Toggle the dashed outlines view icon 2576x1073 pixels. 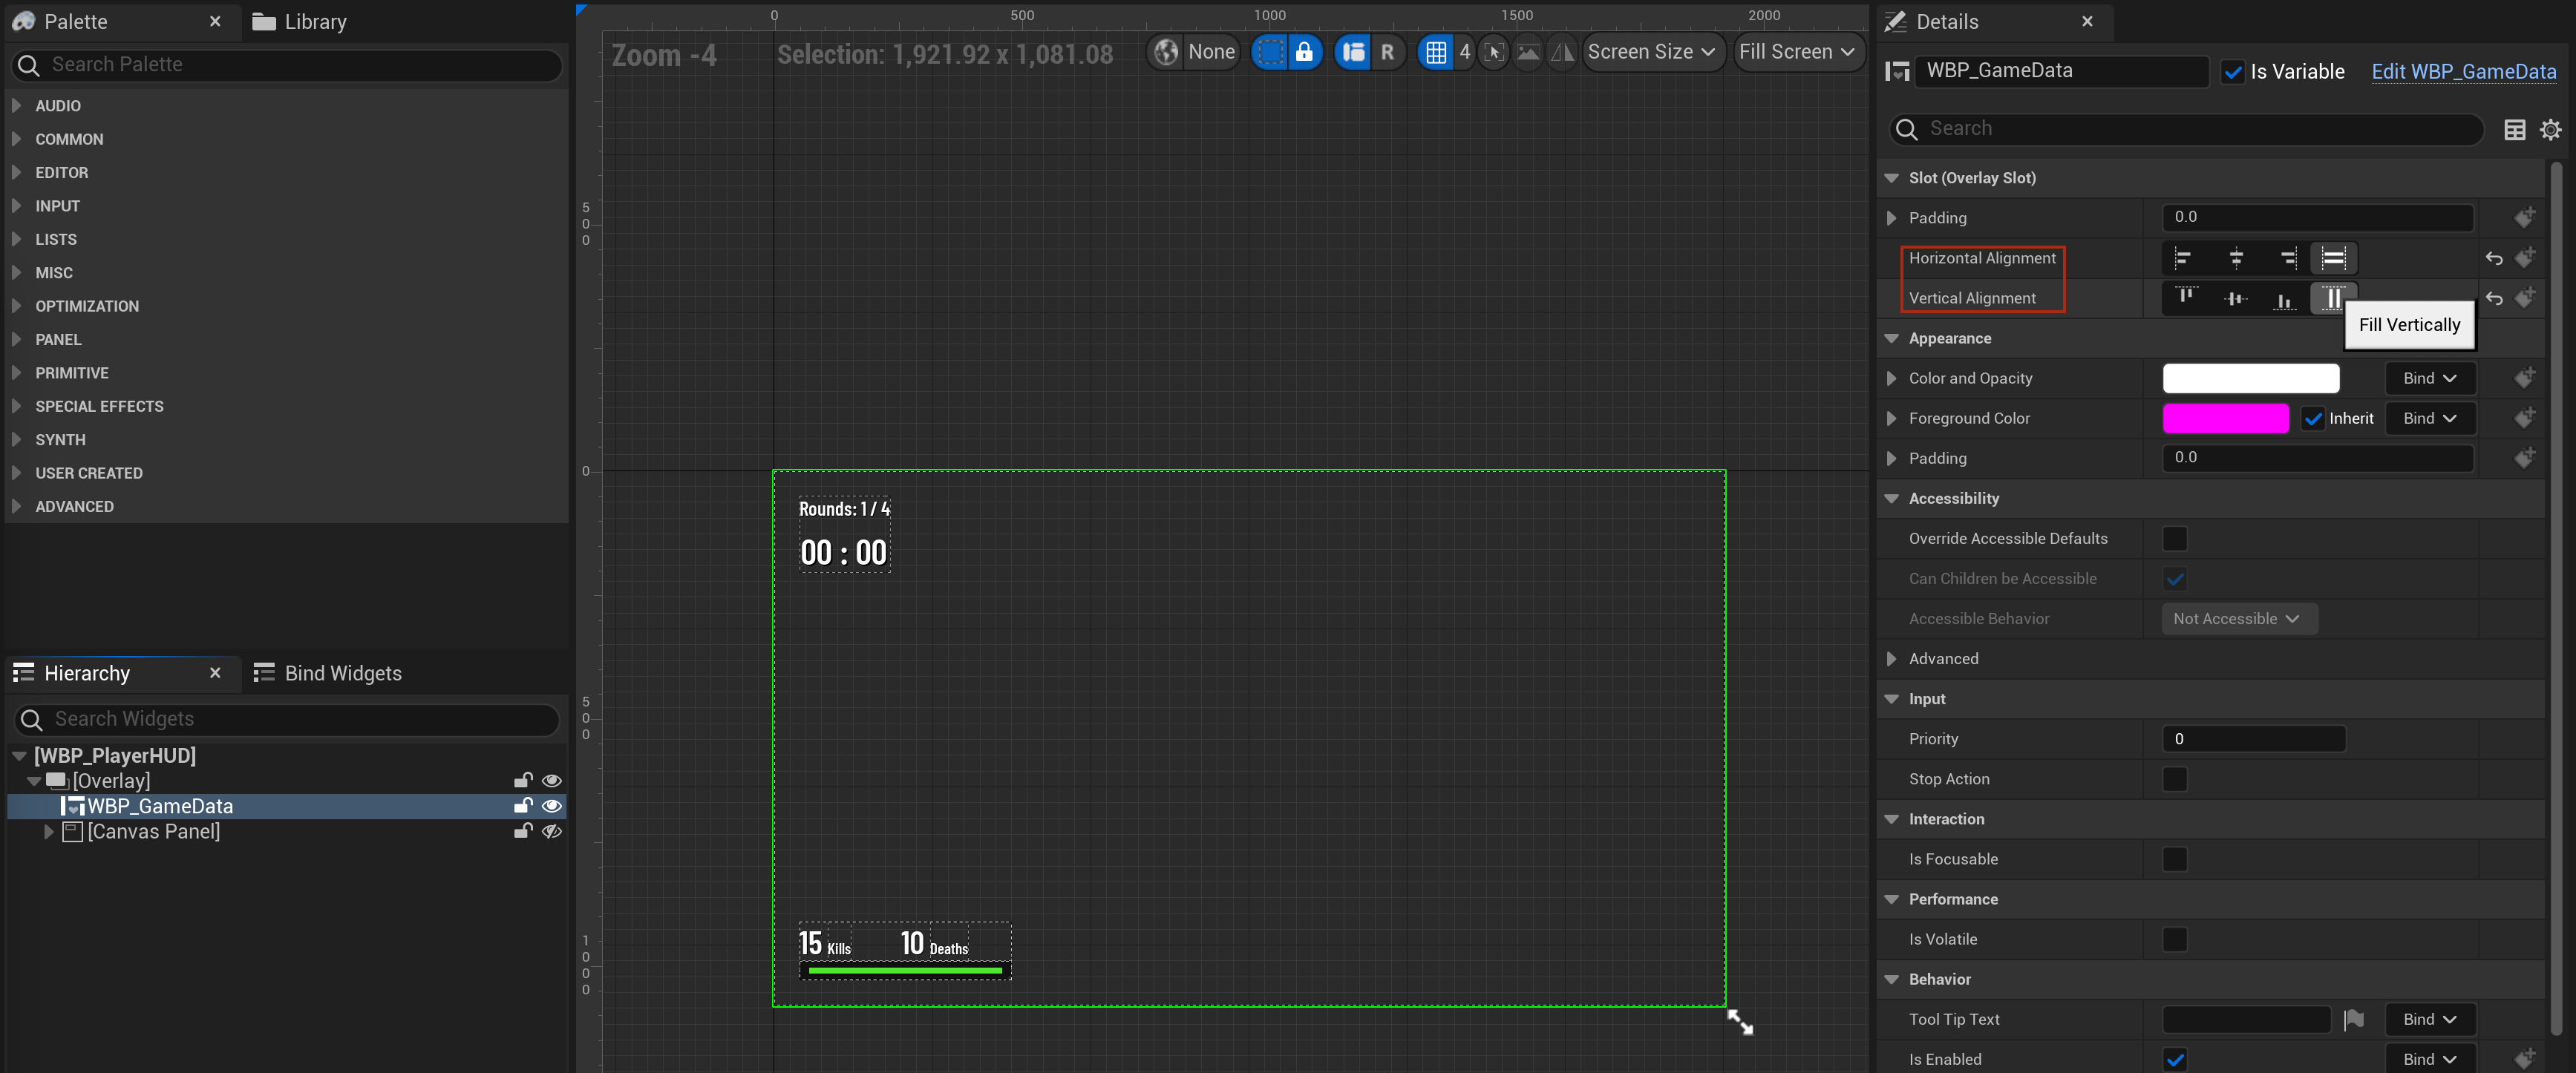(1270, 52)
